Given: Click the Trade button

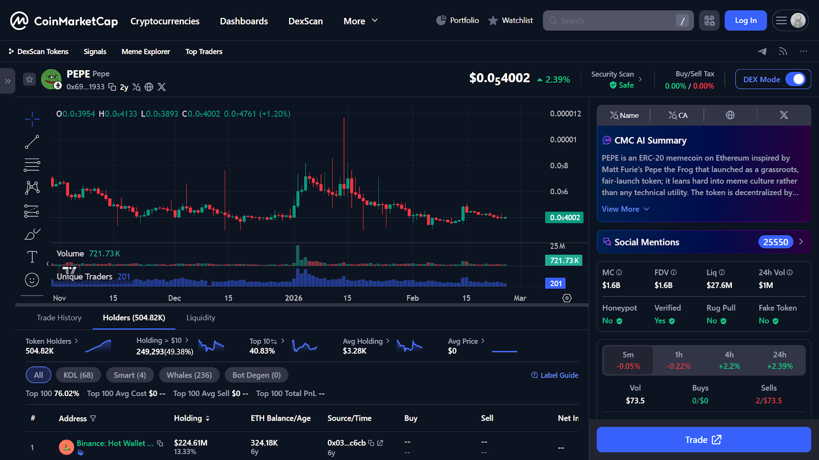Looking at the screenshot, I should point(703,440).
